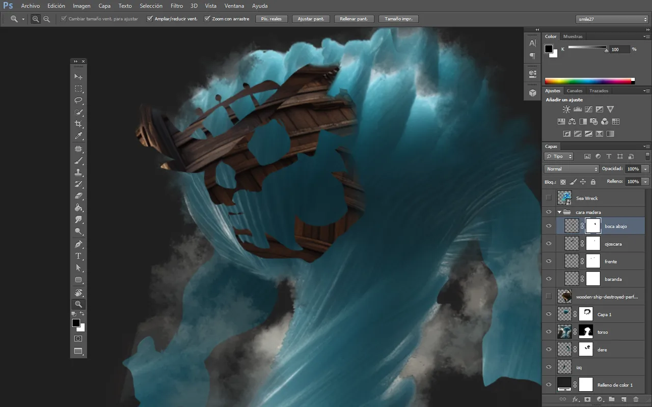
Task: Select the Path Selection tool
Action: click(x=78, y=268)
